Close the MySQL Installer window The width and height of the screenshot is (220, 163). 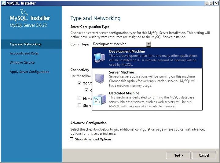[x=216, y=3]
